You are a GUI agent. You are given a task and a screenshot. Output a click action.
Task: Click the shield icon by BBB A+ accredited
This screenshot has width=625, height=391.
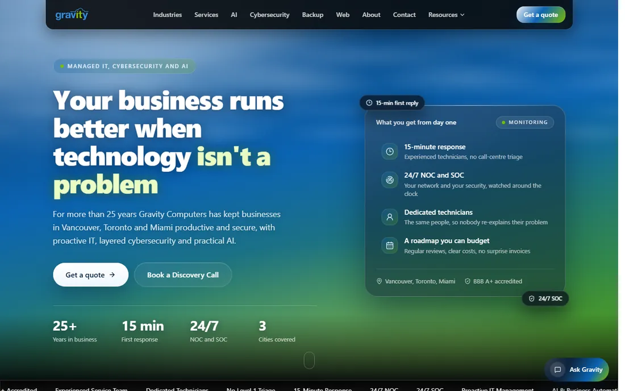[468, 281]
